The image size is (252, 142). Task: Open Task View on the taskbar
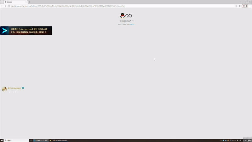[31, 140]
